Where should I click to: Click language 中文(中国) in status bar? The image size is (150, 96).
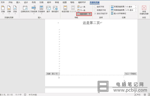[x=33, y=95]
